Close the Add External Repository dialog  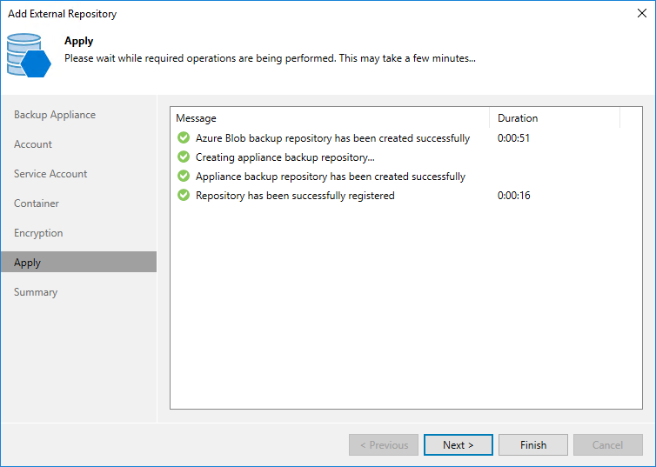point(642,13)
